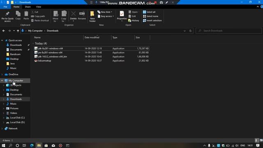This screenshot has width=263, height=148.
Task: Click Copy path in the ribbon
Action: 38,16
